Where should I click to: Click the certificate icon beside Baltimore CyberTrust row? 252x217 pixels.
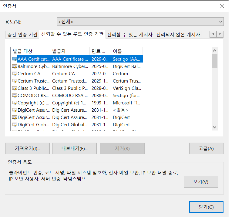(15, 66)
